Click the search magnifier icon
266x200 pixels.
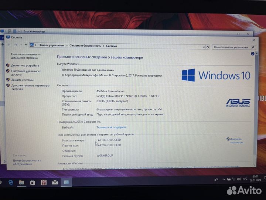tap(253, 47)
